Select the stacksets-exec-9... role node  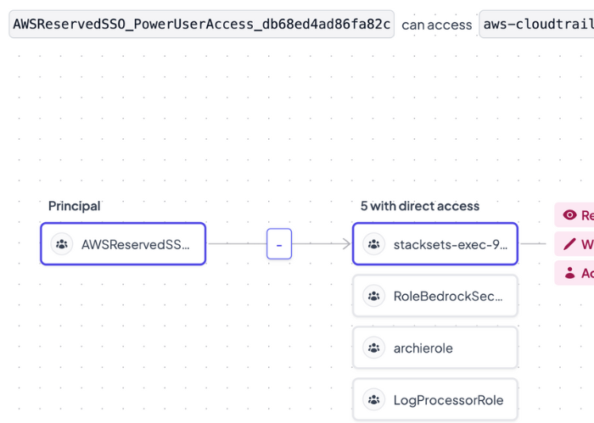[x=435, y=244]
